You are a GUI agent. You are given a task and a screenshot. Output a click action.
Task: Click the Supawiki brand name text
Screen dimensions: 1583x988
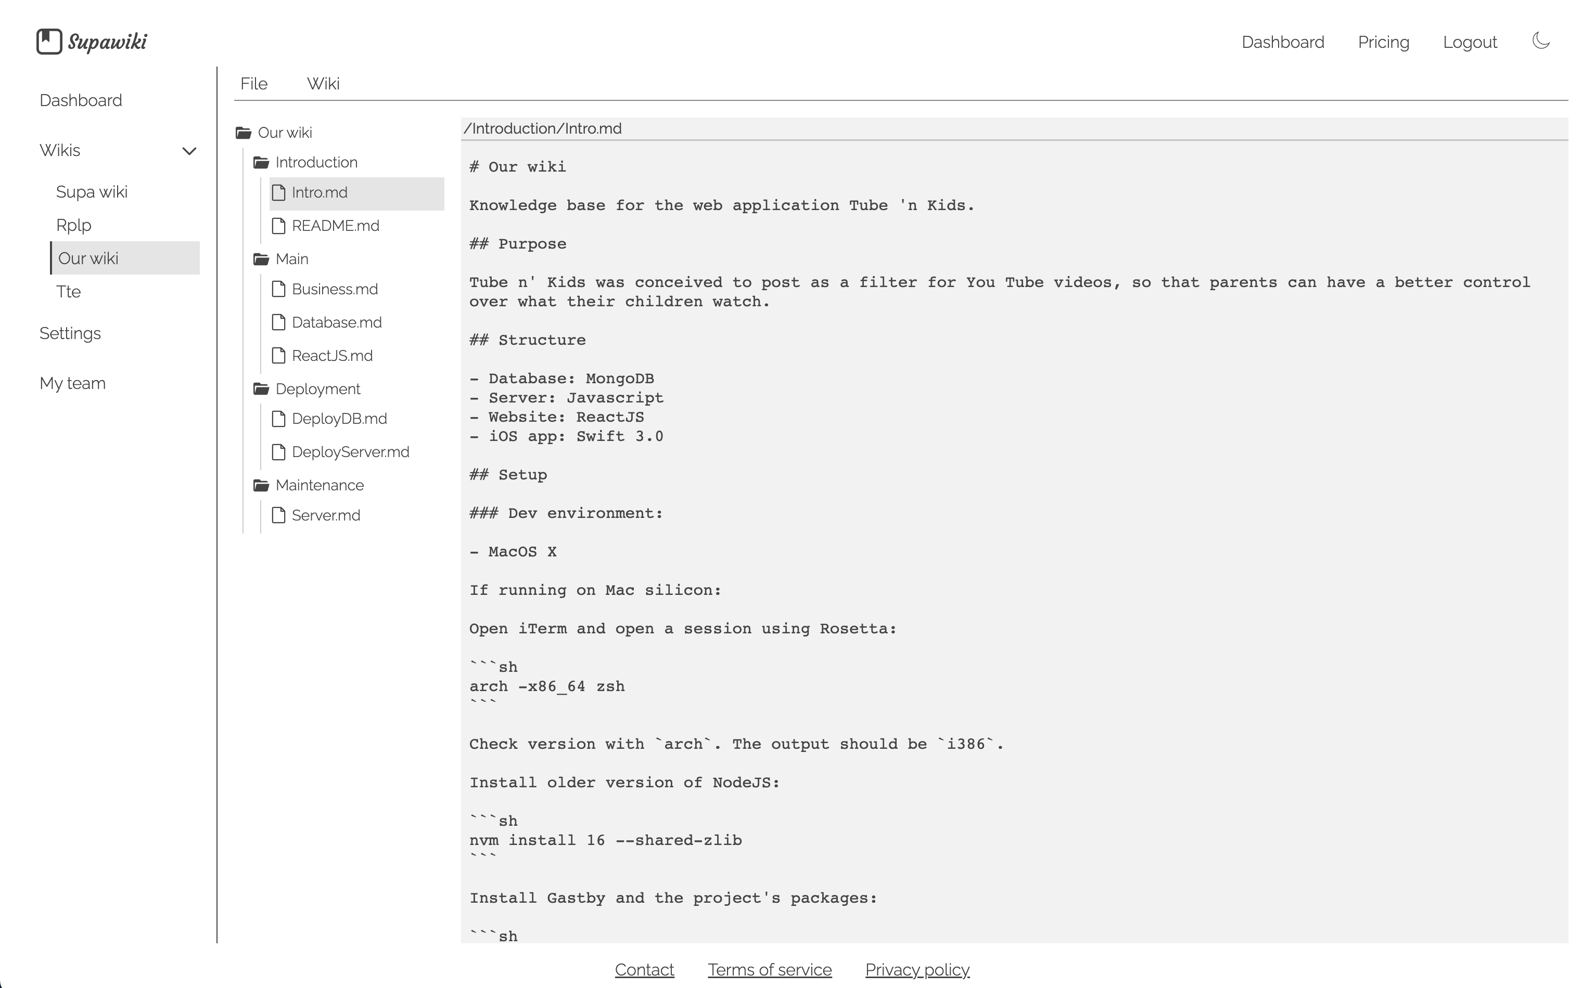[107, 42]
